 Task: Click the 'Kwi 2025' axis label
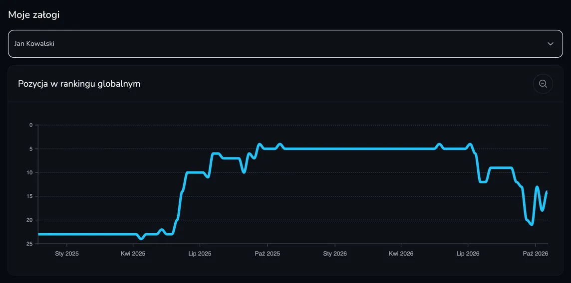click(133, 254)
